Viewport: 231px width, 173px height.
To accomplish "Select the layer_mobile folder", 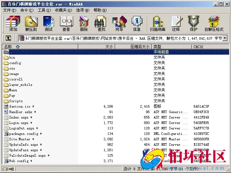I will (x=18, y=85).
